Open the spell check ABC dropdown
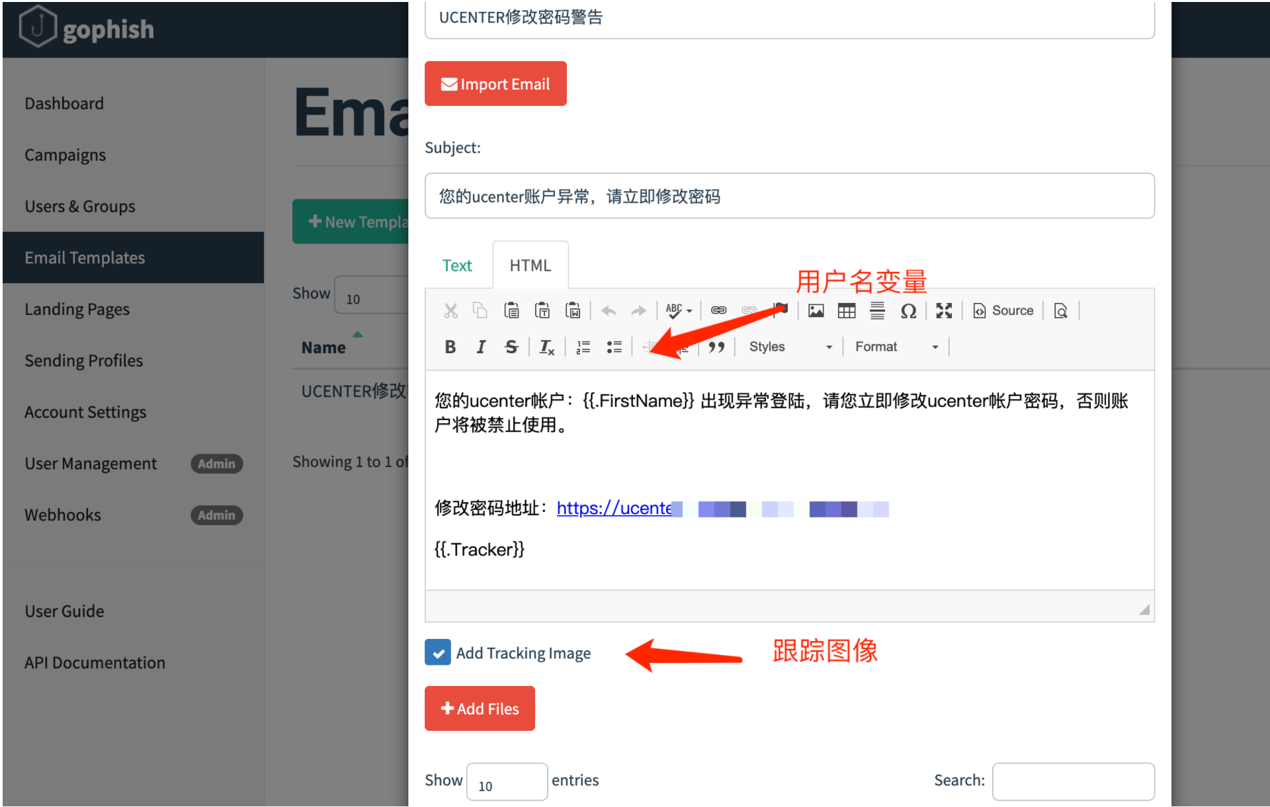 click(x=679, y=310)
